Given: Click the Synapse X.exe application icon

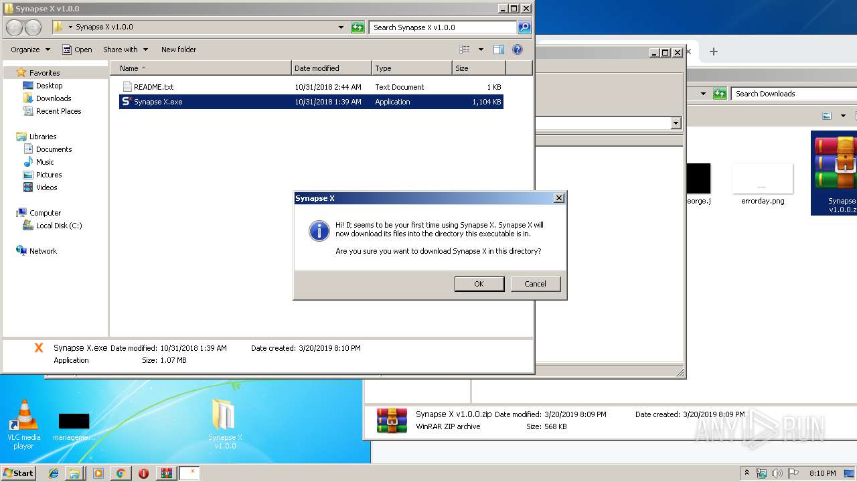Looking at the screenshot, I should pyautogui.click(x=127, y=102).
